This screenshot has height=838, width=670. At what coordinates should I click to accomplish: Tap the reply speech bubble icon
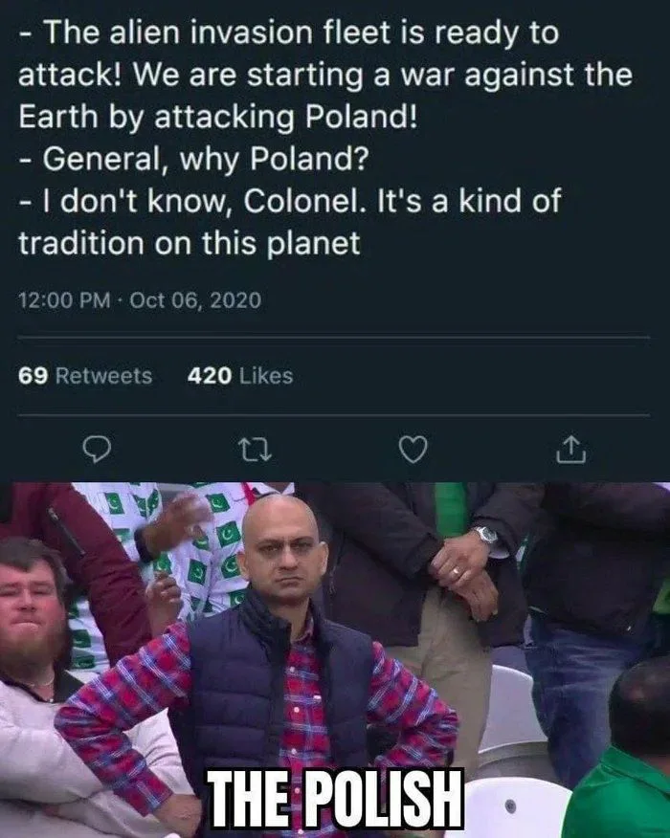[99, 450]
